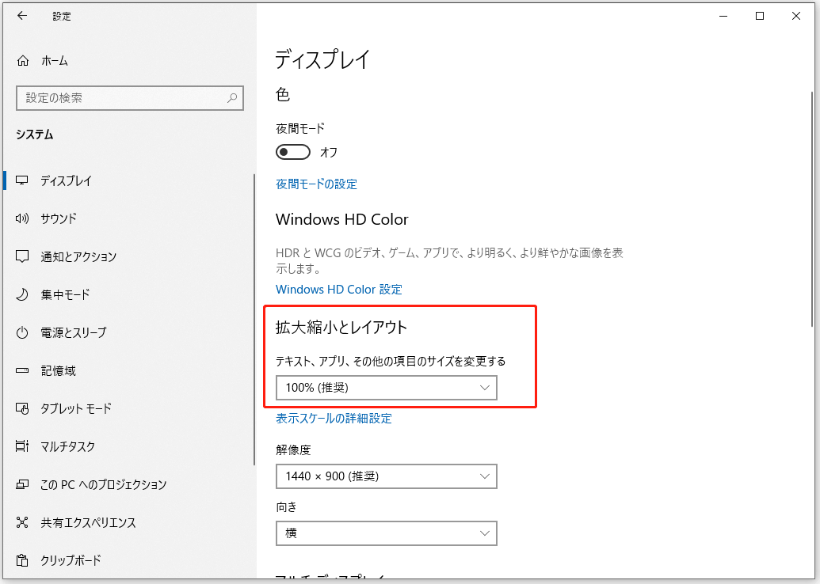
Task: Click the back arrow icon
Action: [22, 16]
